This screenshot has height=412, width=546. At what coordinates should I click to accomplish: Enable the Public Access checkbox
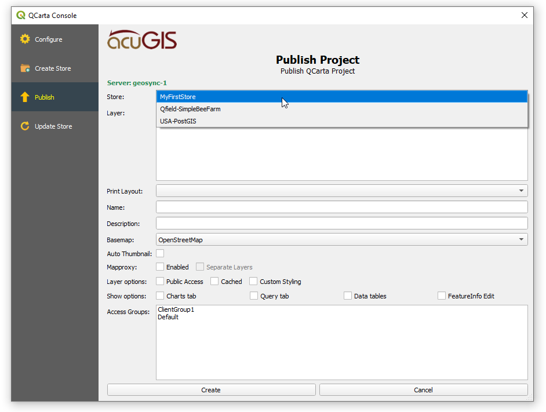coord(160,282)
